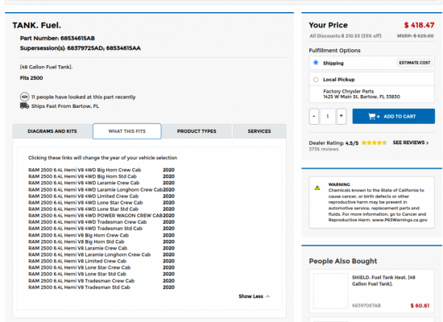Click the People Also Bought heading
The width and height of the screenshot is (443, 322).
click(x=343, y=261)
